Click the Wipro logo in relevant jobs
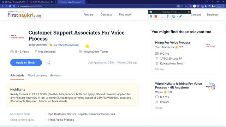 tap(210, 86)
